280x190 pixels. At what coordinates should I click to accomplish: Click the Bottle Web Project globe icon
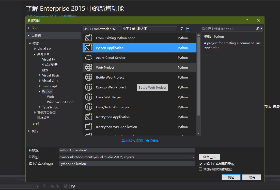(x=89, y=77)
